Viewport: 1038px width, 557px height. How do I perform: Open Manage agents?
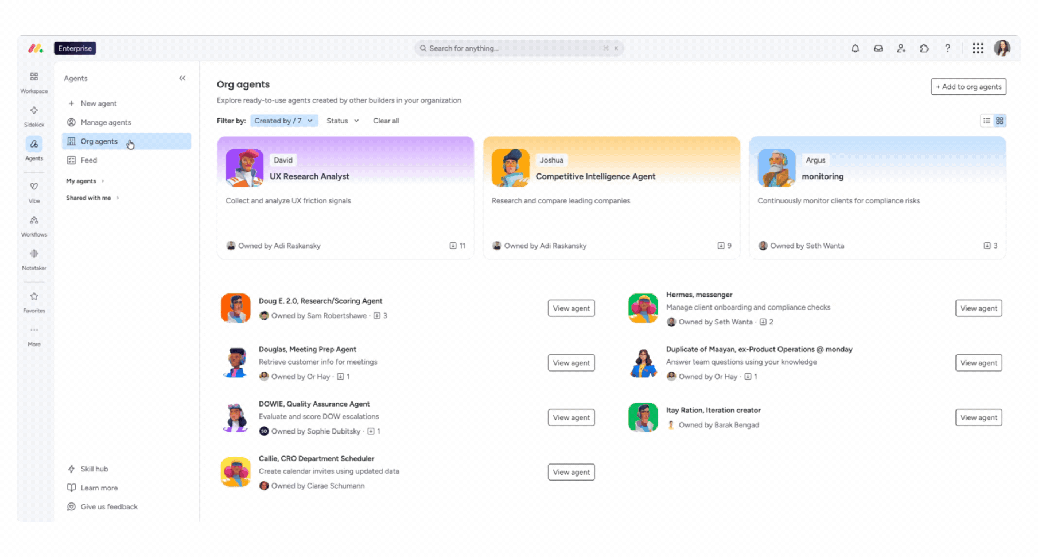click(126, 122)
